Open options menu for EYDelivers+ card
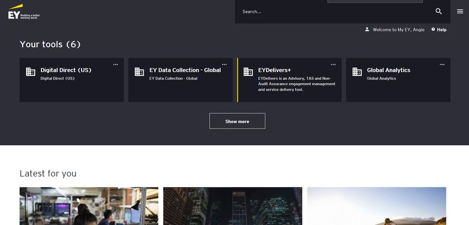This screenshot has width=469, height=225. pos(333,64)
